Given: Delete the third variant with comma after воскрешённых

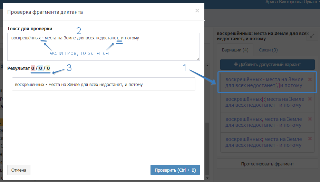Looking at the screenshot, I should 310,119.
